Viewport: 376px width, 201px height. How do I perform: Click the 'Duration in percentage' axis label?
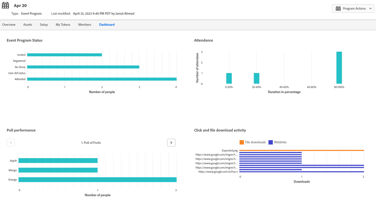tap(284, 92)
